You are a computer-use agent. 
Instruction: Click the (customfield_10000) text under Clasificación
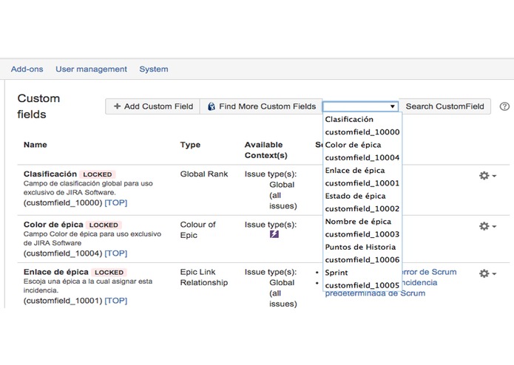pyautogui.click(x=63, y=202)
